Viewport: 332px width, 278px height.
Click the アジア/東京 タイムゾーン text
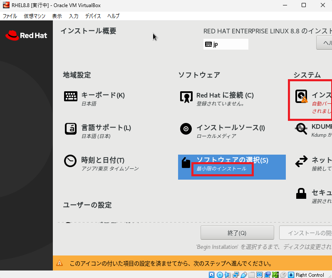[110, 168]
